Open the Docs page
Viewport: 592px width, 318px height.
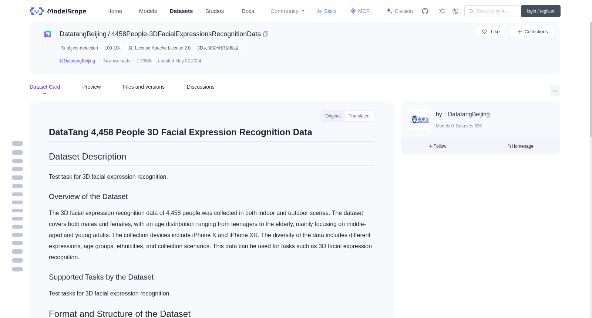(x=248, y=11)
